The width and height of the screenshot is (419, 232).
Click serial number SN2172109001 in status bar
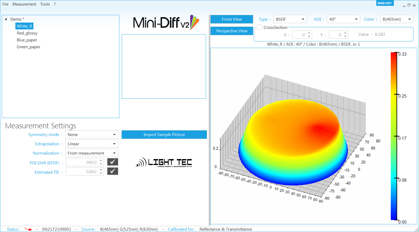56,229
